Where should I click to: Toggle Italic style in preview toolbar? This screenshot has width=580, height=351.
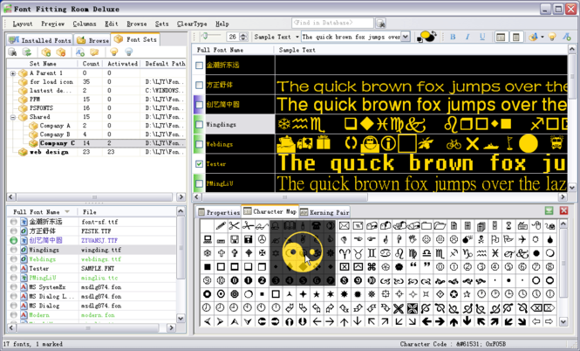point(467,38)
